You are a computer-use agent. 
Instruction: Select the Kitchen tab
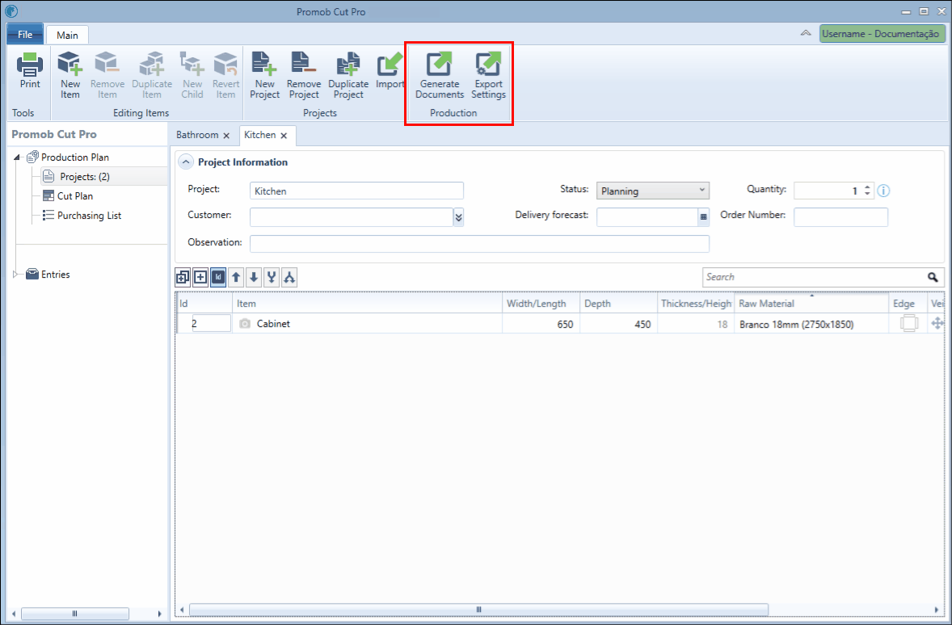click(260, 135)
